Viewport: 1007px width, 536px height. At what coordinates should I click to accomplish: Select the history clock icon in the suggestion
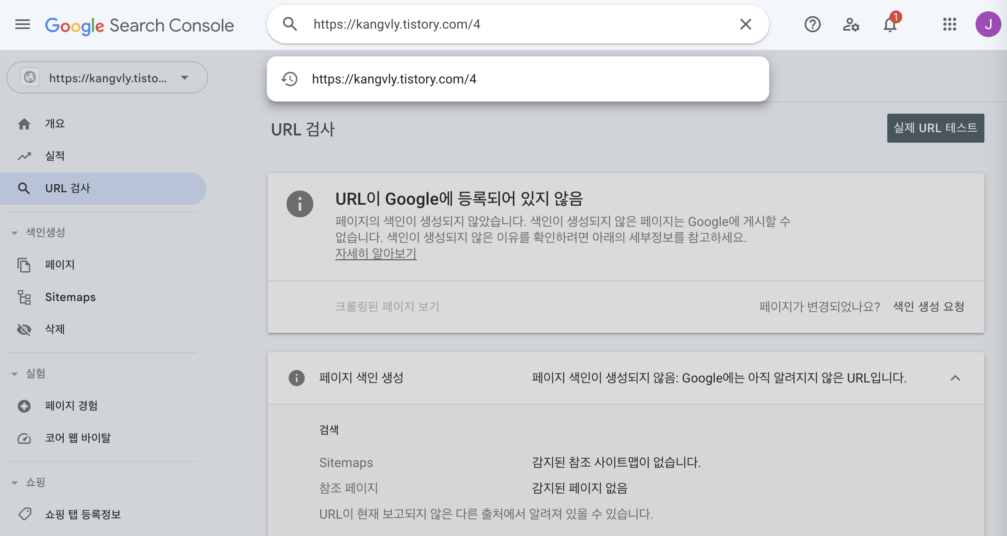click(289, 79)
